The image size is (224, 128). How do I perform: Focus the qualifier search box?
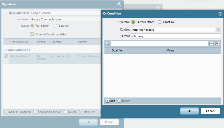coord(159,43)
